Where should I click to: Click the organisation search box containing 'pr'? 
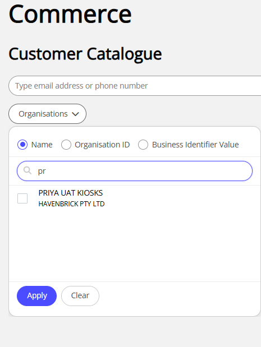coord(135,171)
